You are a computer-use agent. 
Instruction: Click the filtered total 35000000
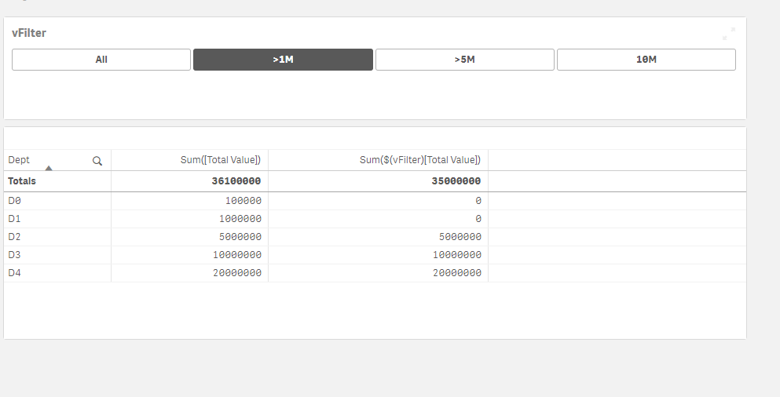pos(456,181)
